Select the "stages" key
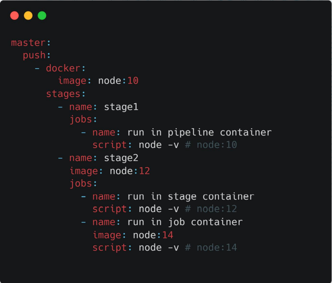 [63, 94]
